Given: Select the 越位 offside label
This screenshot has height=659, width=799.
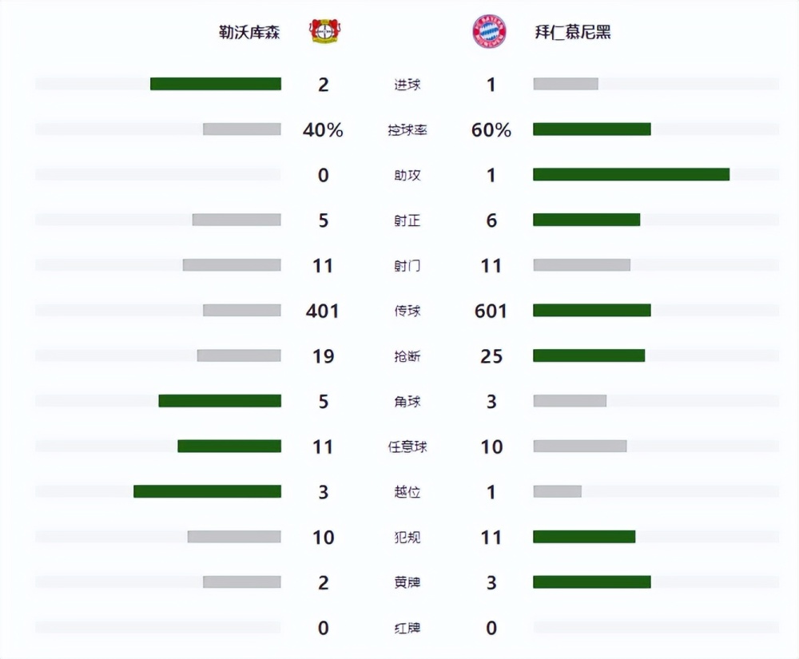Looking at the screenshot, I should tap(407, 492).
